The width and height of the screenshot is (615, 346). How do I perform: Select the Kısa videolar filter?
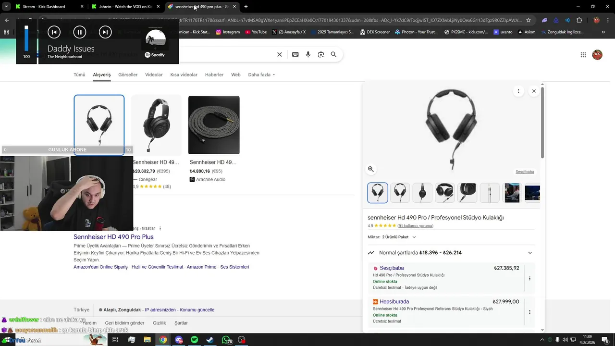click(x=184, y=75)
